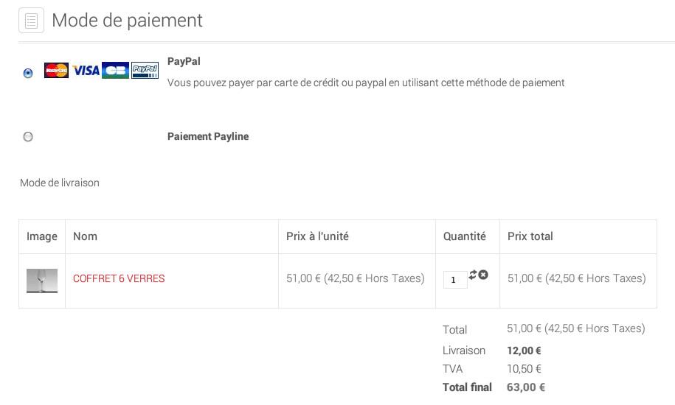This screenshot has height=405, width=675.
Task: Click the list icon beside Mode de paiement
Action: click(32, 20)
